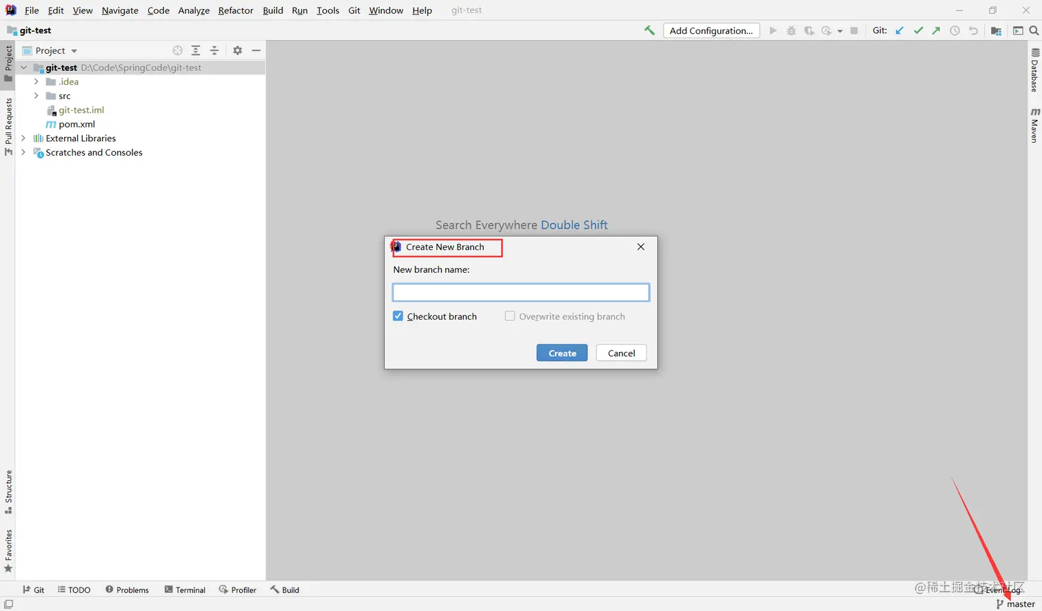Focus the New branch name field
The image size is (1042, 611).
click(521, 293)
